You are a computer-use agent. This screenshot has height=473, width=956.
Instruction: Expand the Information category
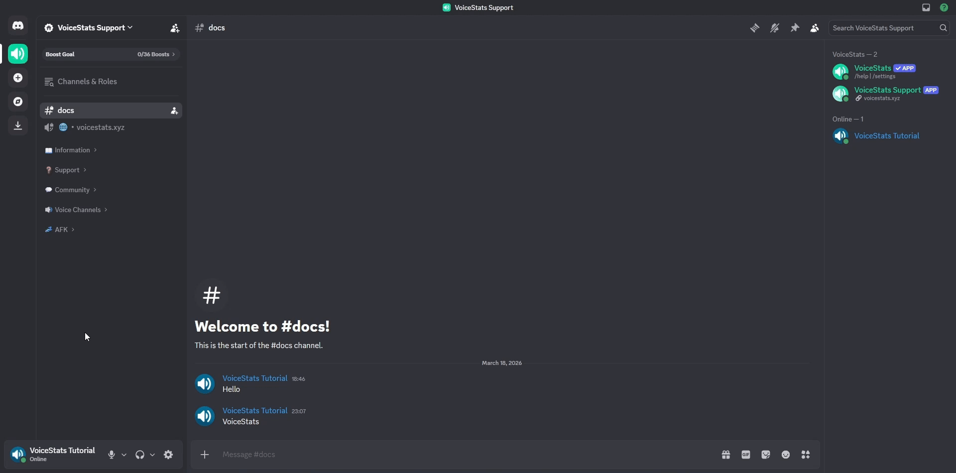click(x=72, y=150)
